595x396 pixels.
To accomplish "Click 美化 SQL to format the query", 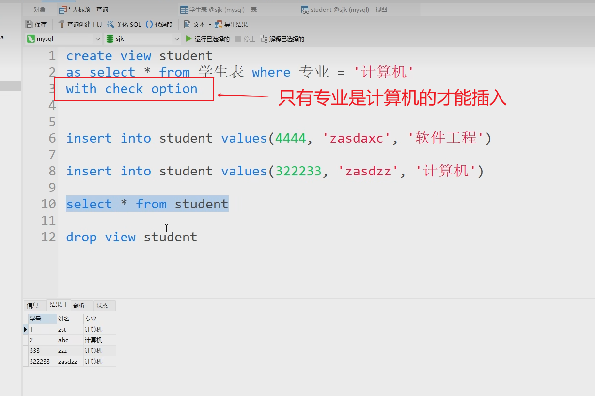I will (124, 24).
